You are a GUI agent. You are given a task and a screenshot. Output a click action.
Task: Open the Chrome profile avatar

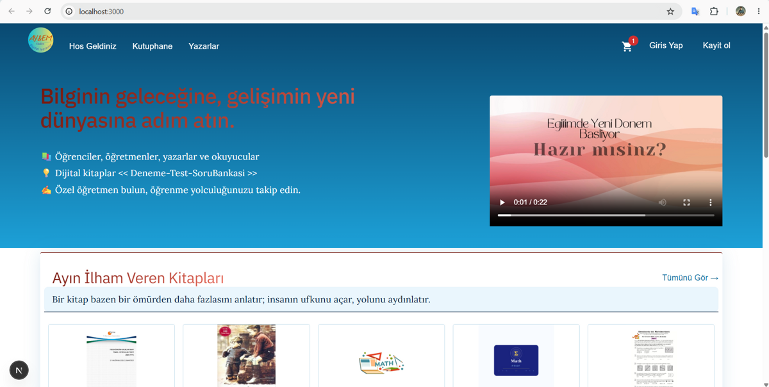tap(741, 11)
